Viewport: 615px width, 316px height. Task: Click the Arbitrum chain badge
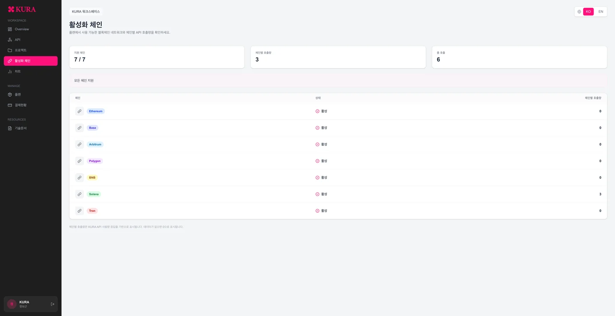95,144
